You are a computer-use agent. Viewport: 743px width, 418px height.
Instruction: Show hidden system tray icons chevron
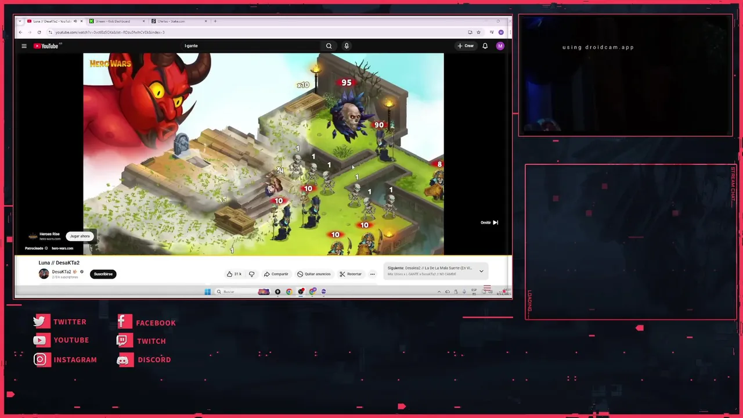click(439, 291)
